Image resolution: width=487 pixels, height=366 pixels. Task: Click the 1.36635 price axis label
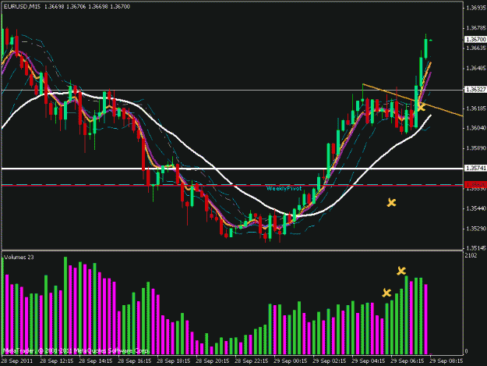pos(476,48)
